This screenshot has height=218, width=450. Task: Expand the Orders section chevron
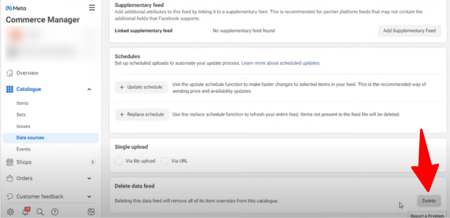click(x=89, y=178)
